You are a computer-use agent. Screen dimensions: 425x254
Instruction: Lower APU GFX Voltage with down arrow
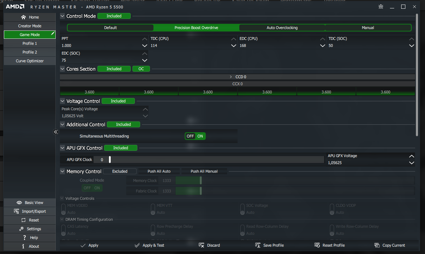[412, 163]
